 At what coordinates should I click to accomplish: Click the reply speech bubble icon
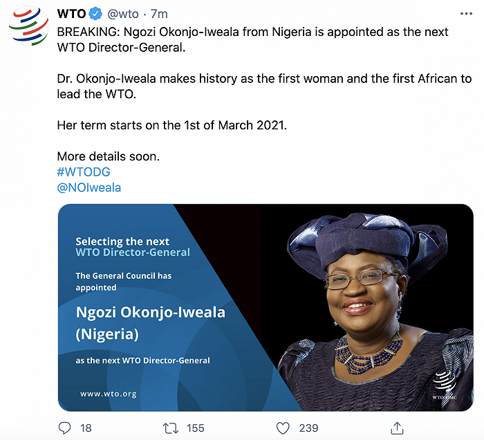(x=64, y=428)
